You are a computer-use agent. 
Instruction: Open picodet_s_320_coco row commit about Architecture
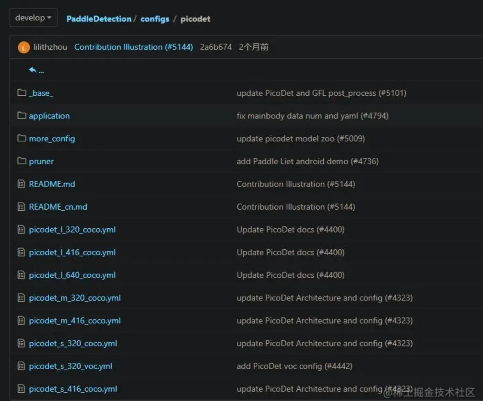[x=325, y=344]
